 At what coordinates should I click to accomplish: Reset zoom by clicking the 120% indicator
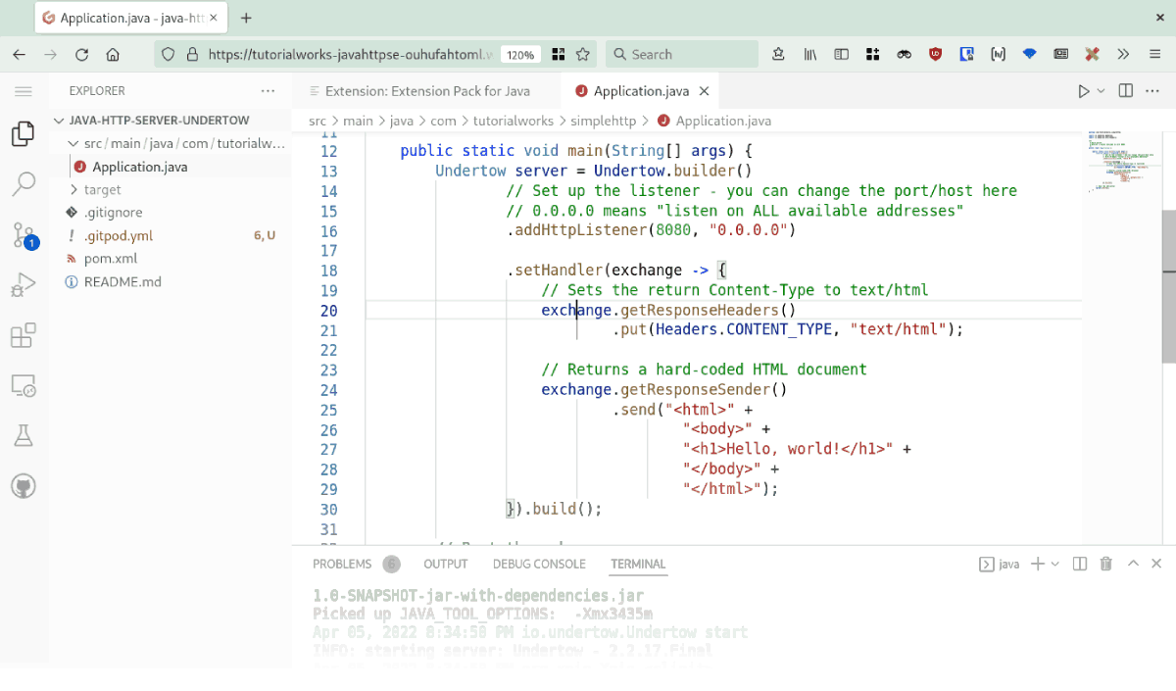(x=520, y=54)
